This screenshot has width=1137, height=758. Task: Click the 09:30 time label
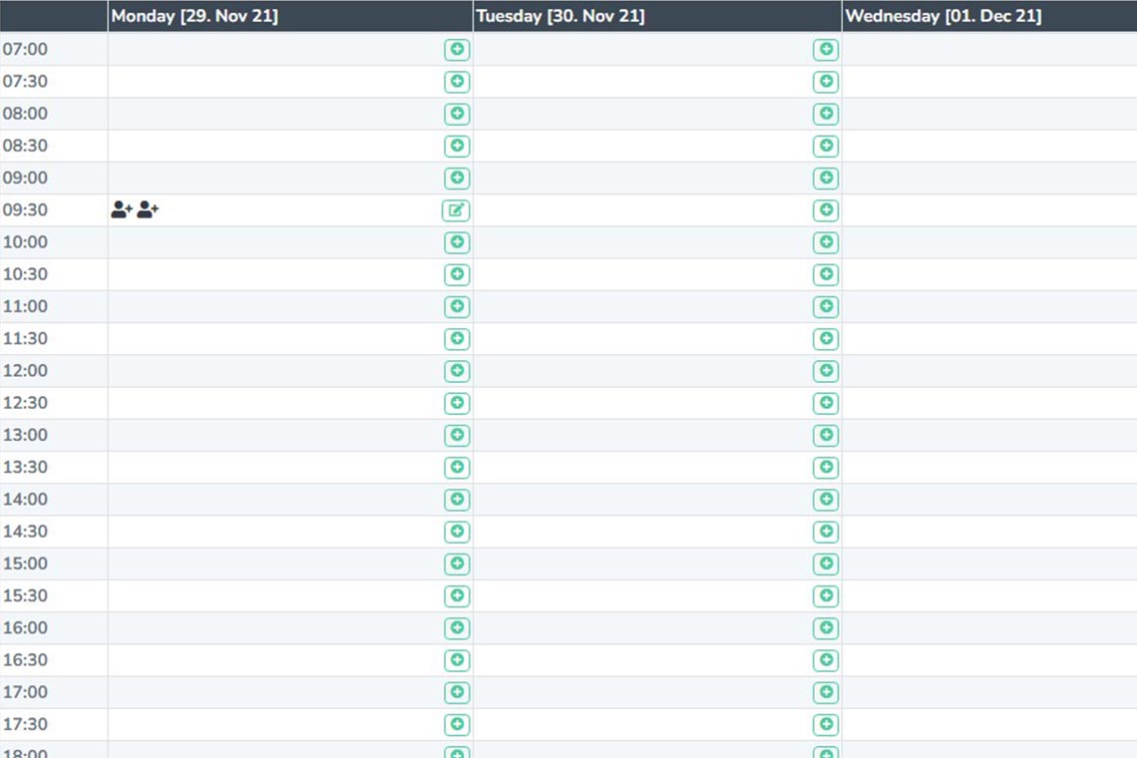[25, 210]
